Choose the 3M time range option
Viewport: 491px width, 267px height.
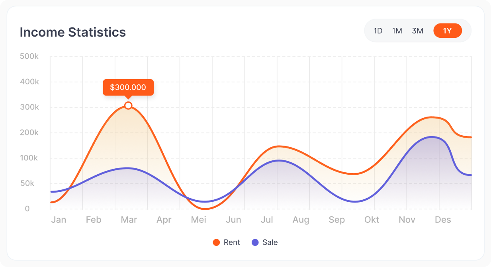417,31
